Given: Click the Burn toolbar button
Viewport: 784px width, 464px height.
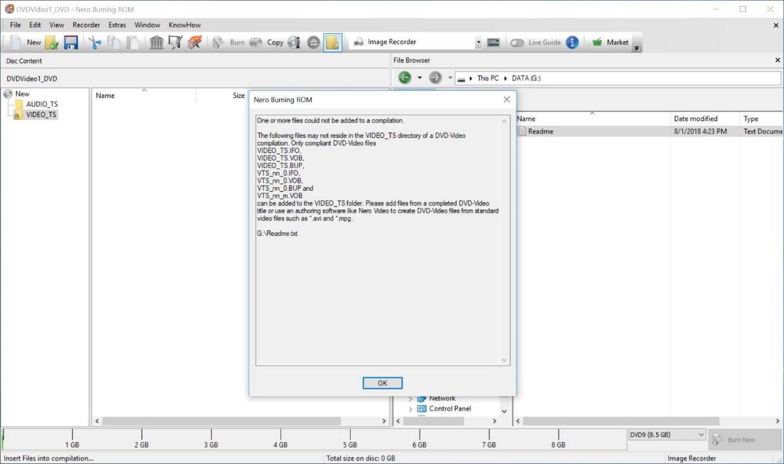Looking at the screenshot, I should pyautogui.click(x=228, y=42).
